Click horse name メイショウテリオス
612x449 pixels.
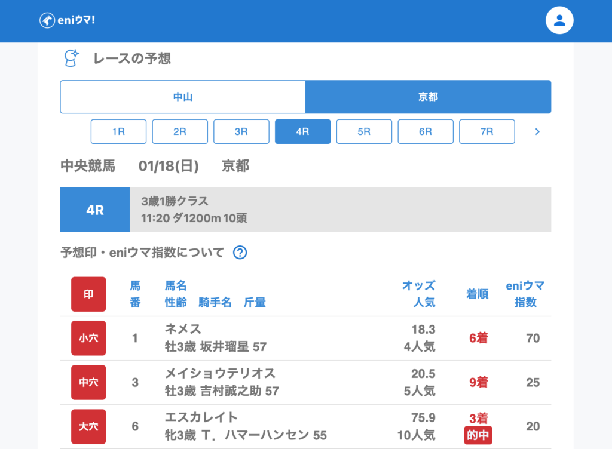[x=220, y=374]
